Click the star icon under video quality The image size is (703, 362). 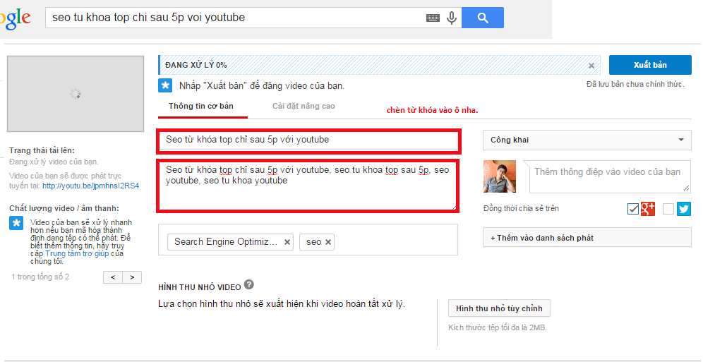(16, 223)
